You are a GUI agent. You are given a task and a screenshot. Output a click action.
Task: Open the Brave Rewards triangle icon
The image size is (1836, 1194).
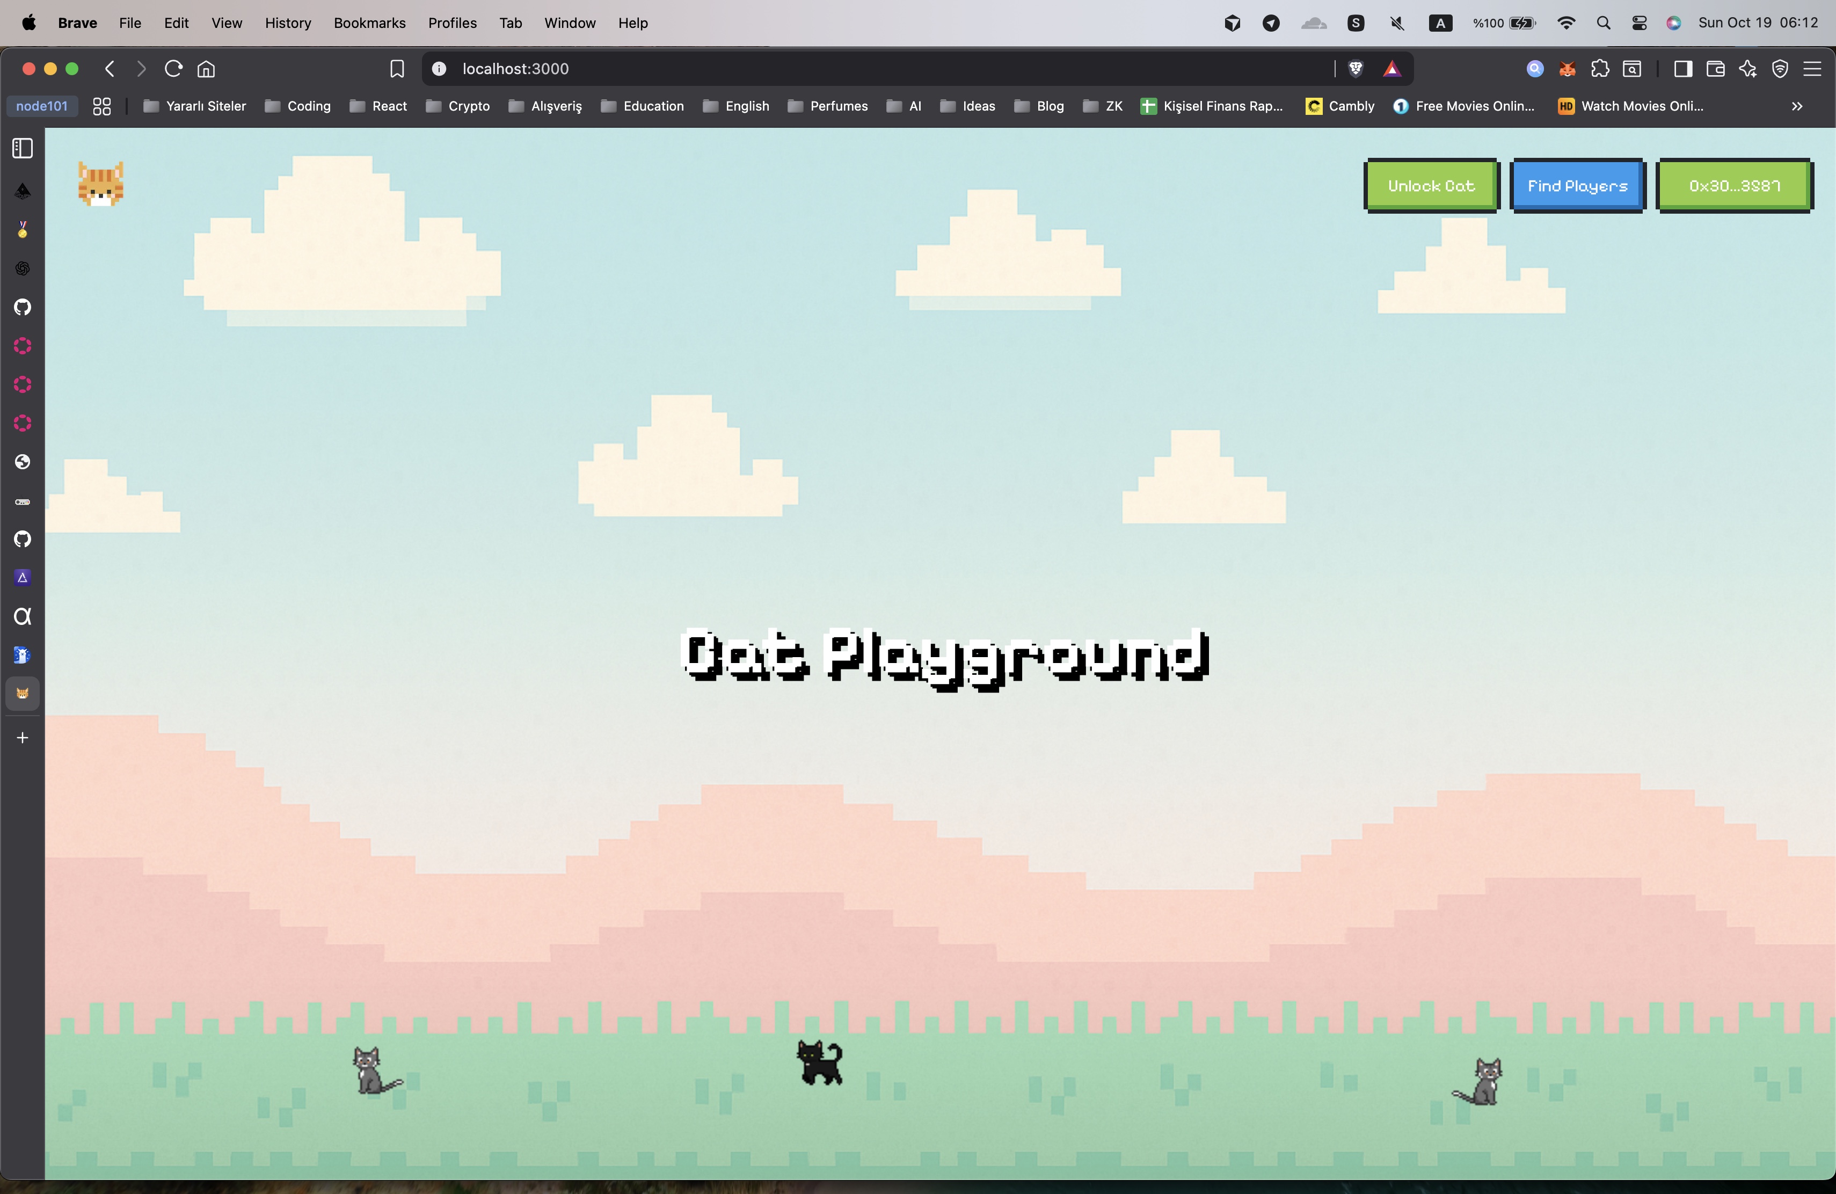click(1391, 69)
